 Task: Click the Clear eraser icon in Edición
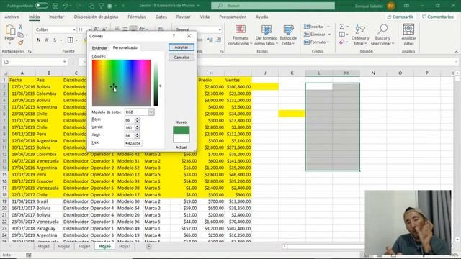click(341, 42)
